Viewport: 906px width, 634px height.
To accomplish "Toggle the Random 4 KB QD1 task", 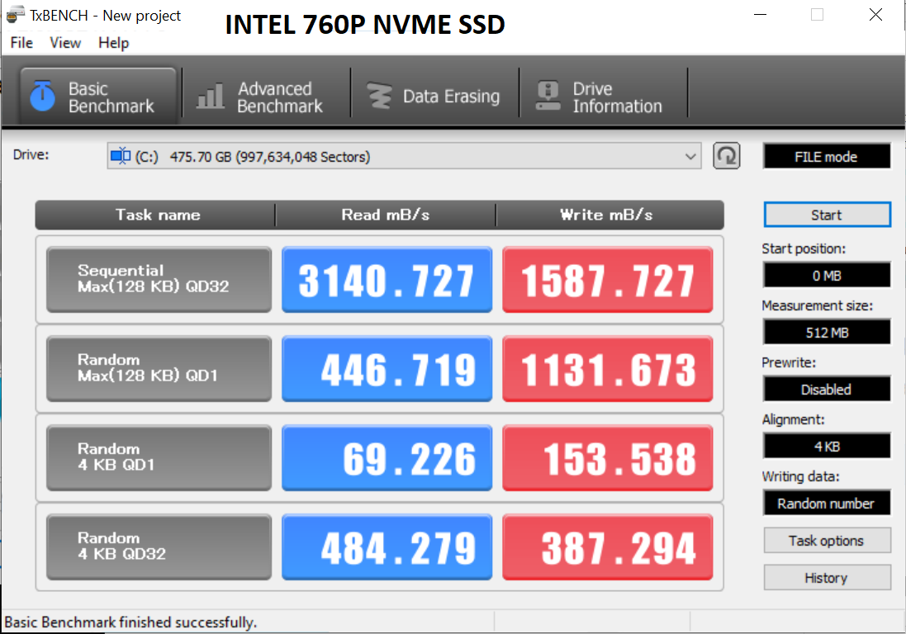I will point(159,457).
